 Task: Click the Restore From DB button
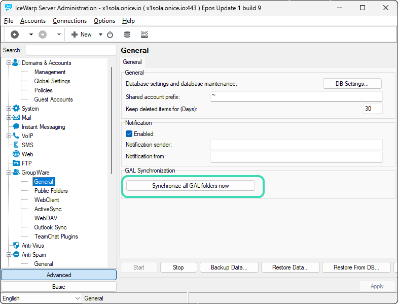[356, 267]
